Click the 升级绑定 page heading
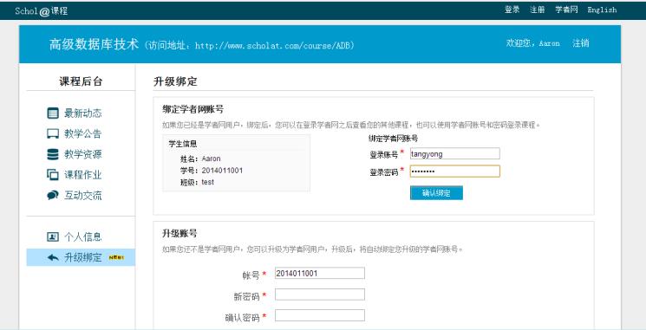 (175, 81)
